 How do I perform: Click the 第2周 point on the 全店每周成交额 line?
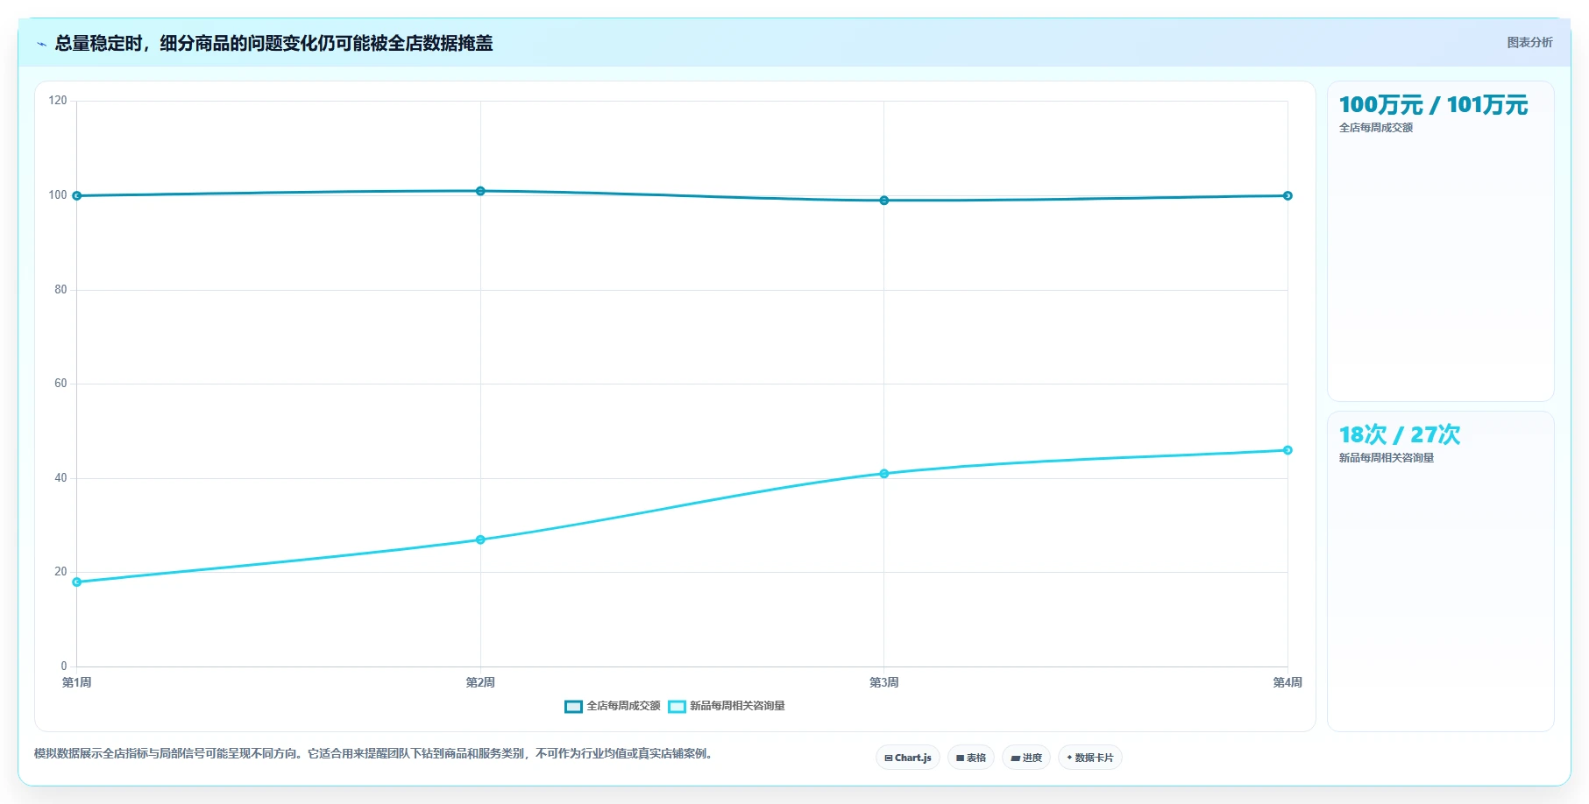[x=480, y=191]
